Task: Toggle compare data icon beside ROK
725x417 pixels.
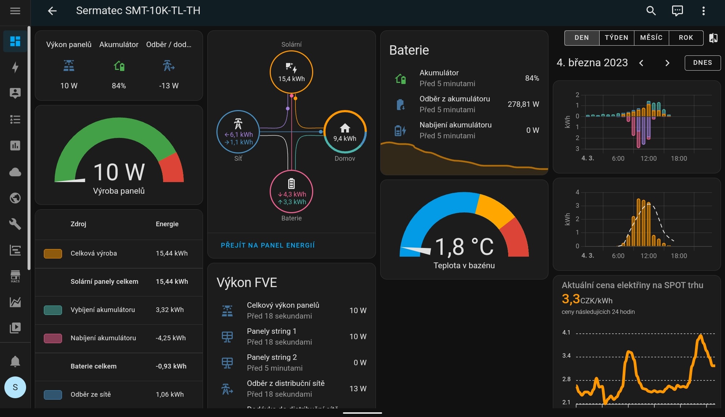Action: coord(713,38)
